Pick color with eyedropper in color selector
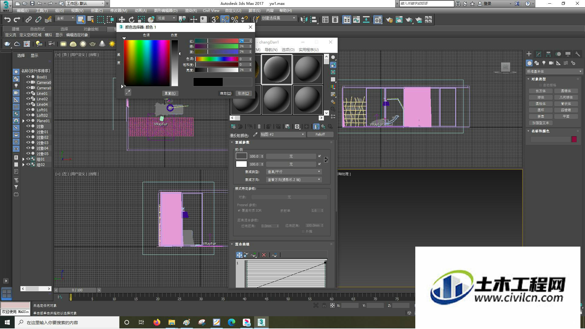The height and width of the screenshot is (329, 585). 128,92
